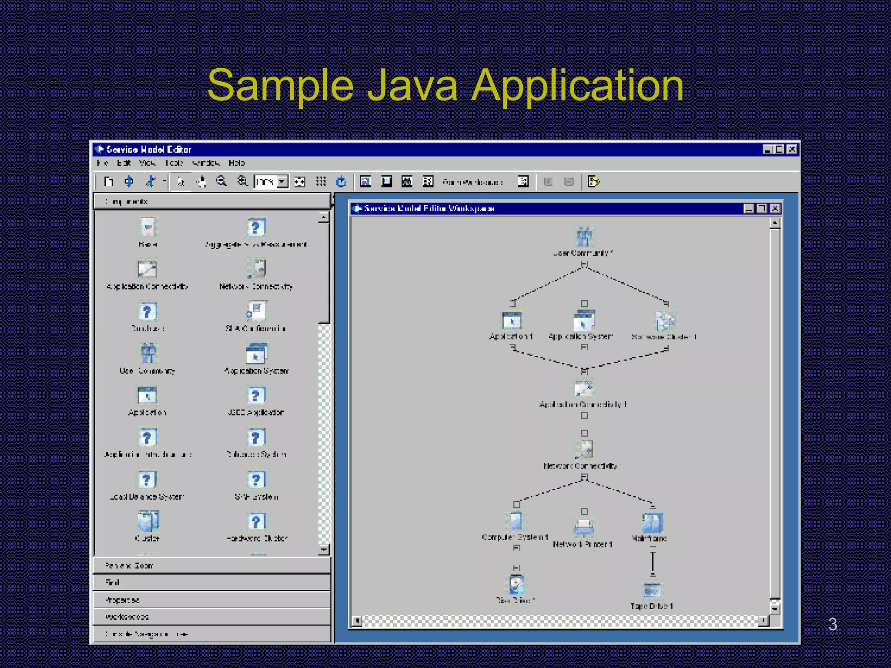
Task: Click the Find panel header
Action: 212,582
